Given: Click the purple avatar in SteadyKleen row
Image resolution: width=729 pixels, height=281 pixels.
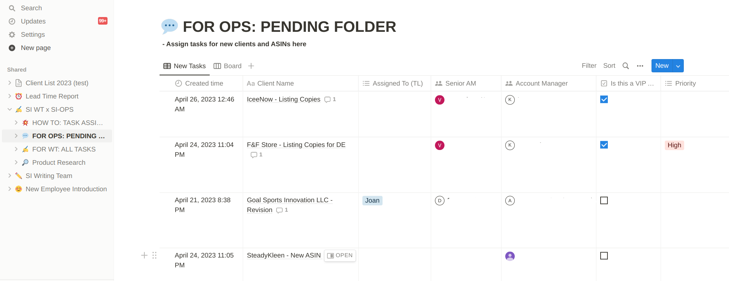Looking at the screenshot, I should click(x=510, y=256).
